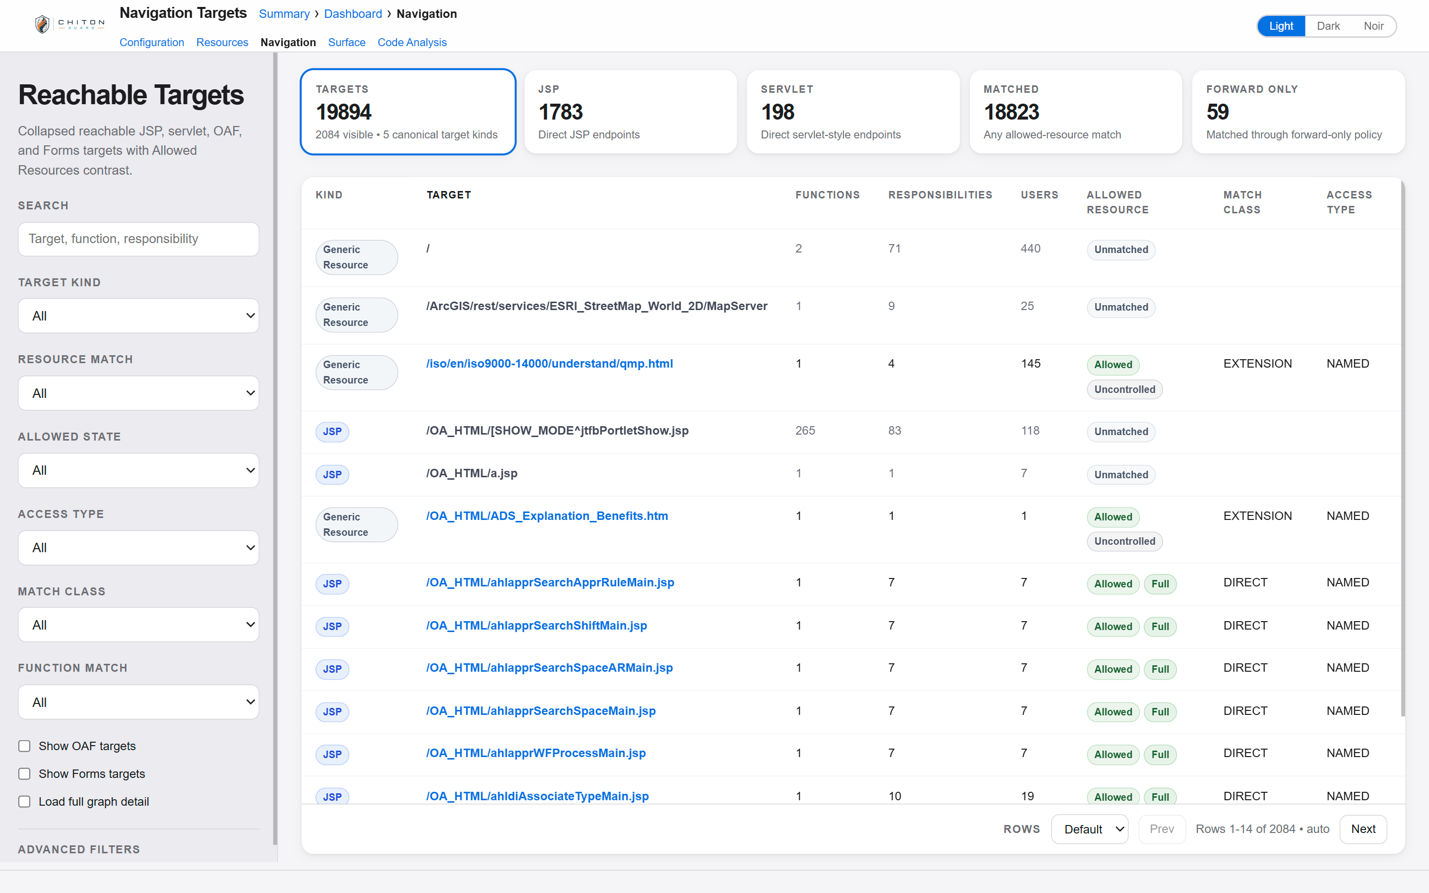Select the Navigation tab
This screenshot has width=1429, height=893.
tap(288, 43)
